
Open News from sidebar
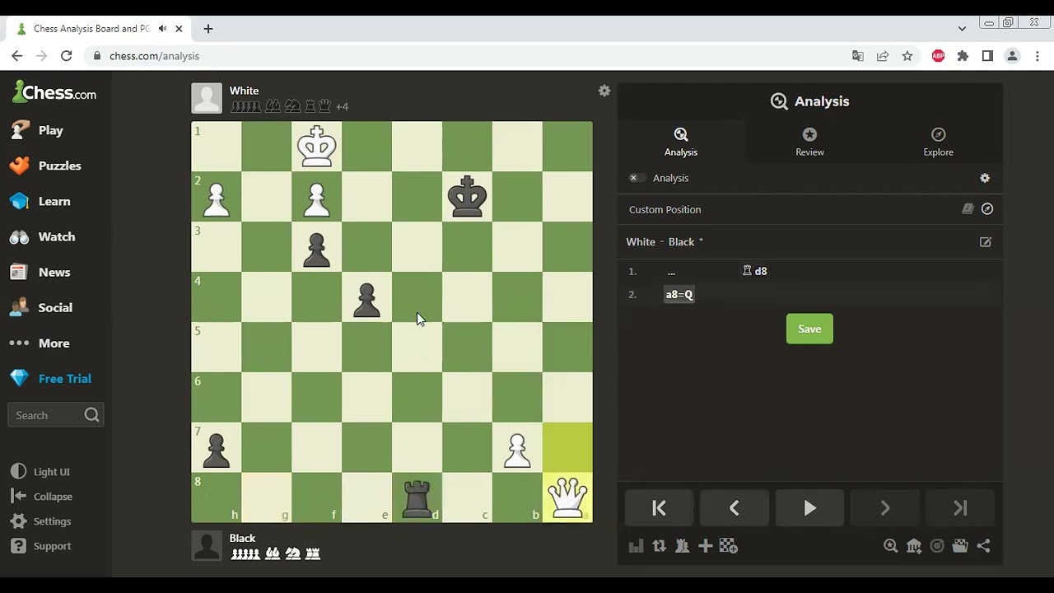(x=56, y=272)
